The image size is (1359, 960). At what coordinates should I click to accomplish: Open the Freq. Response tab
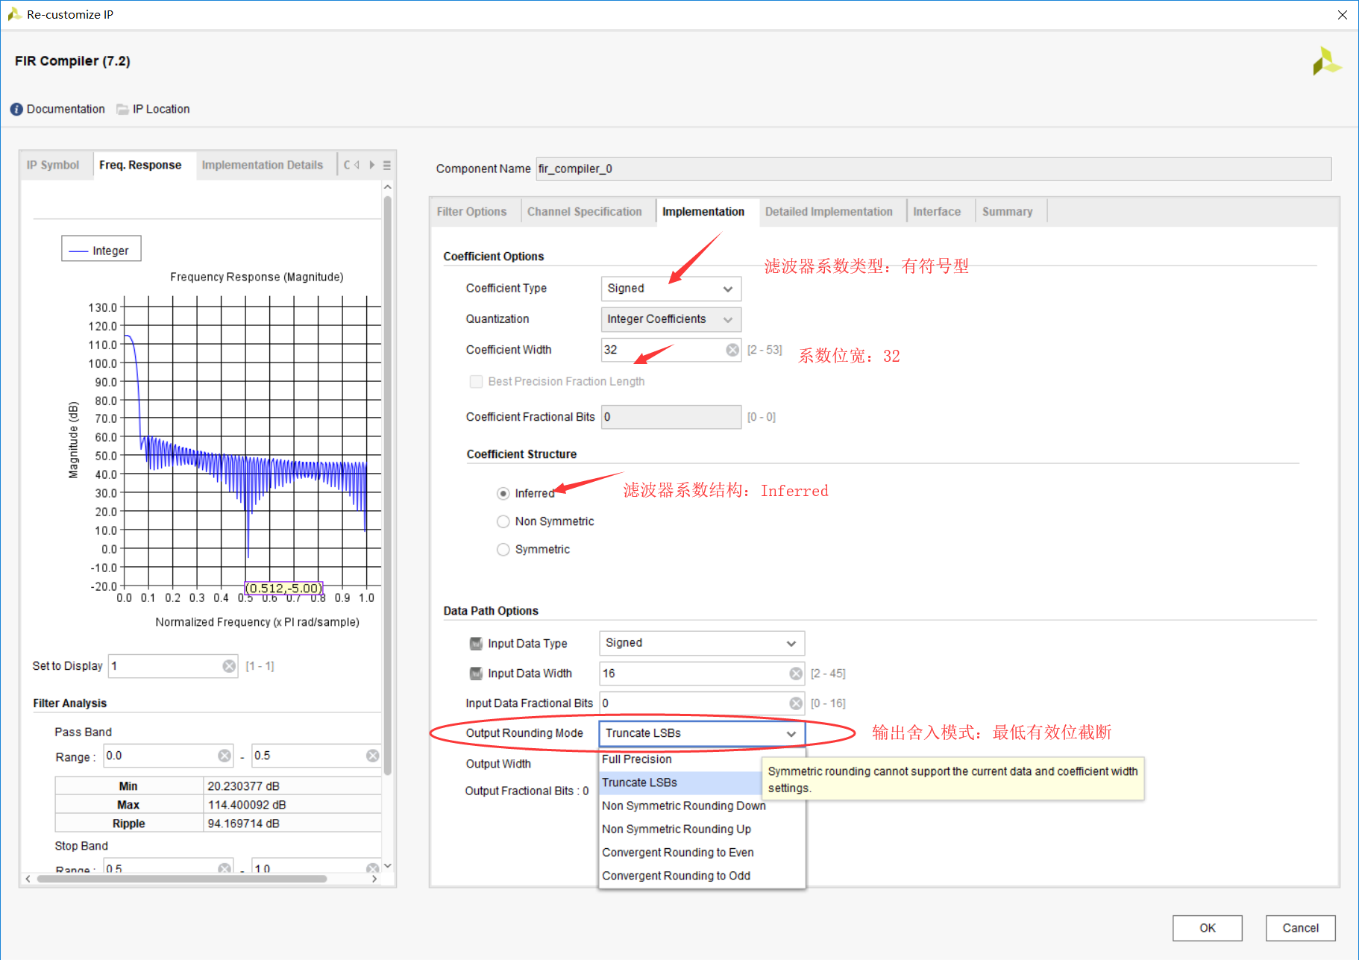(140, 165)
